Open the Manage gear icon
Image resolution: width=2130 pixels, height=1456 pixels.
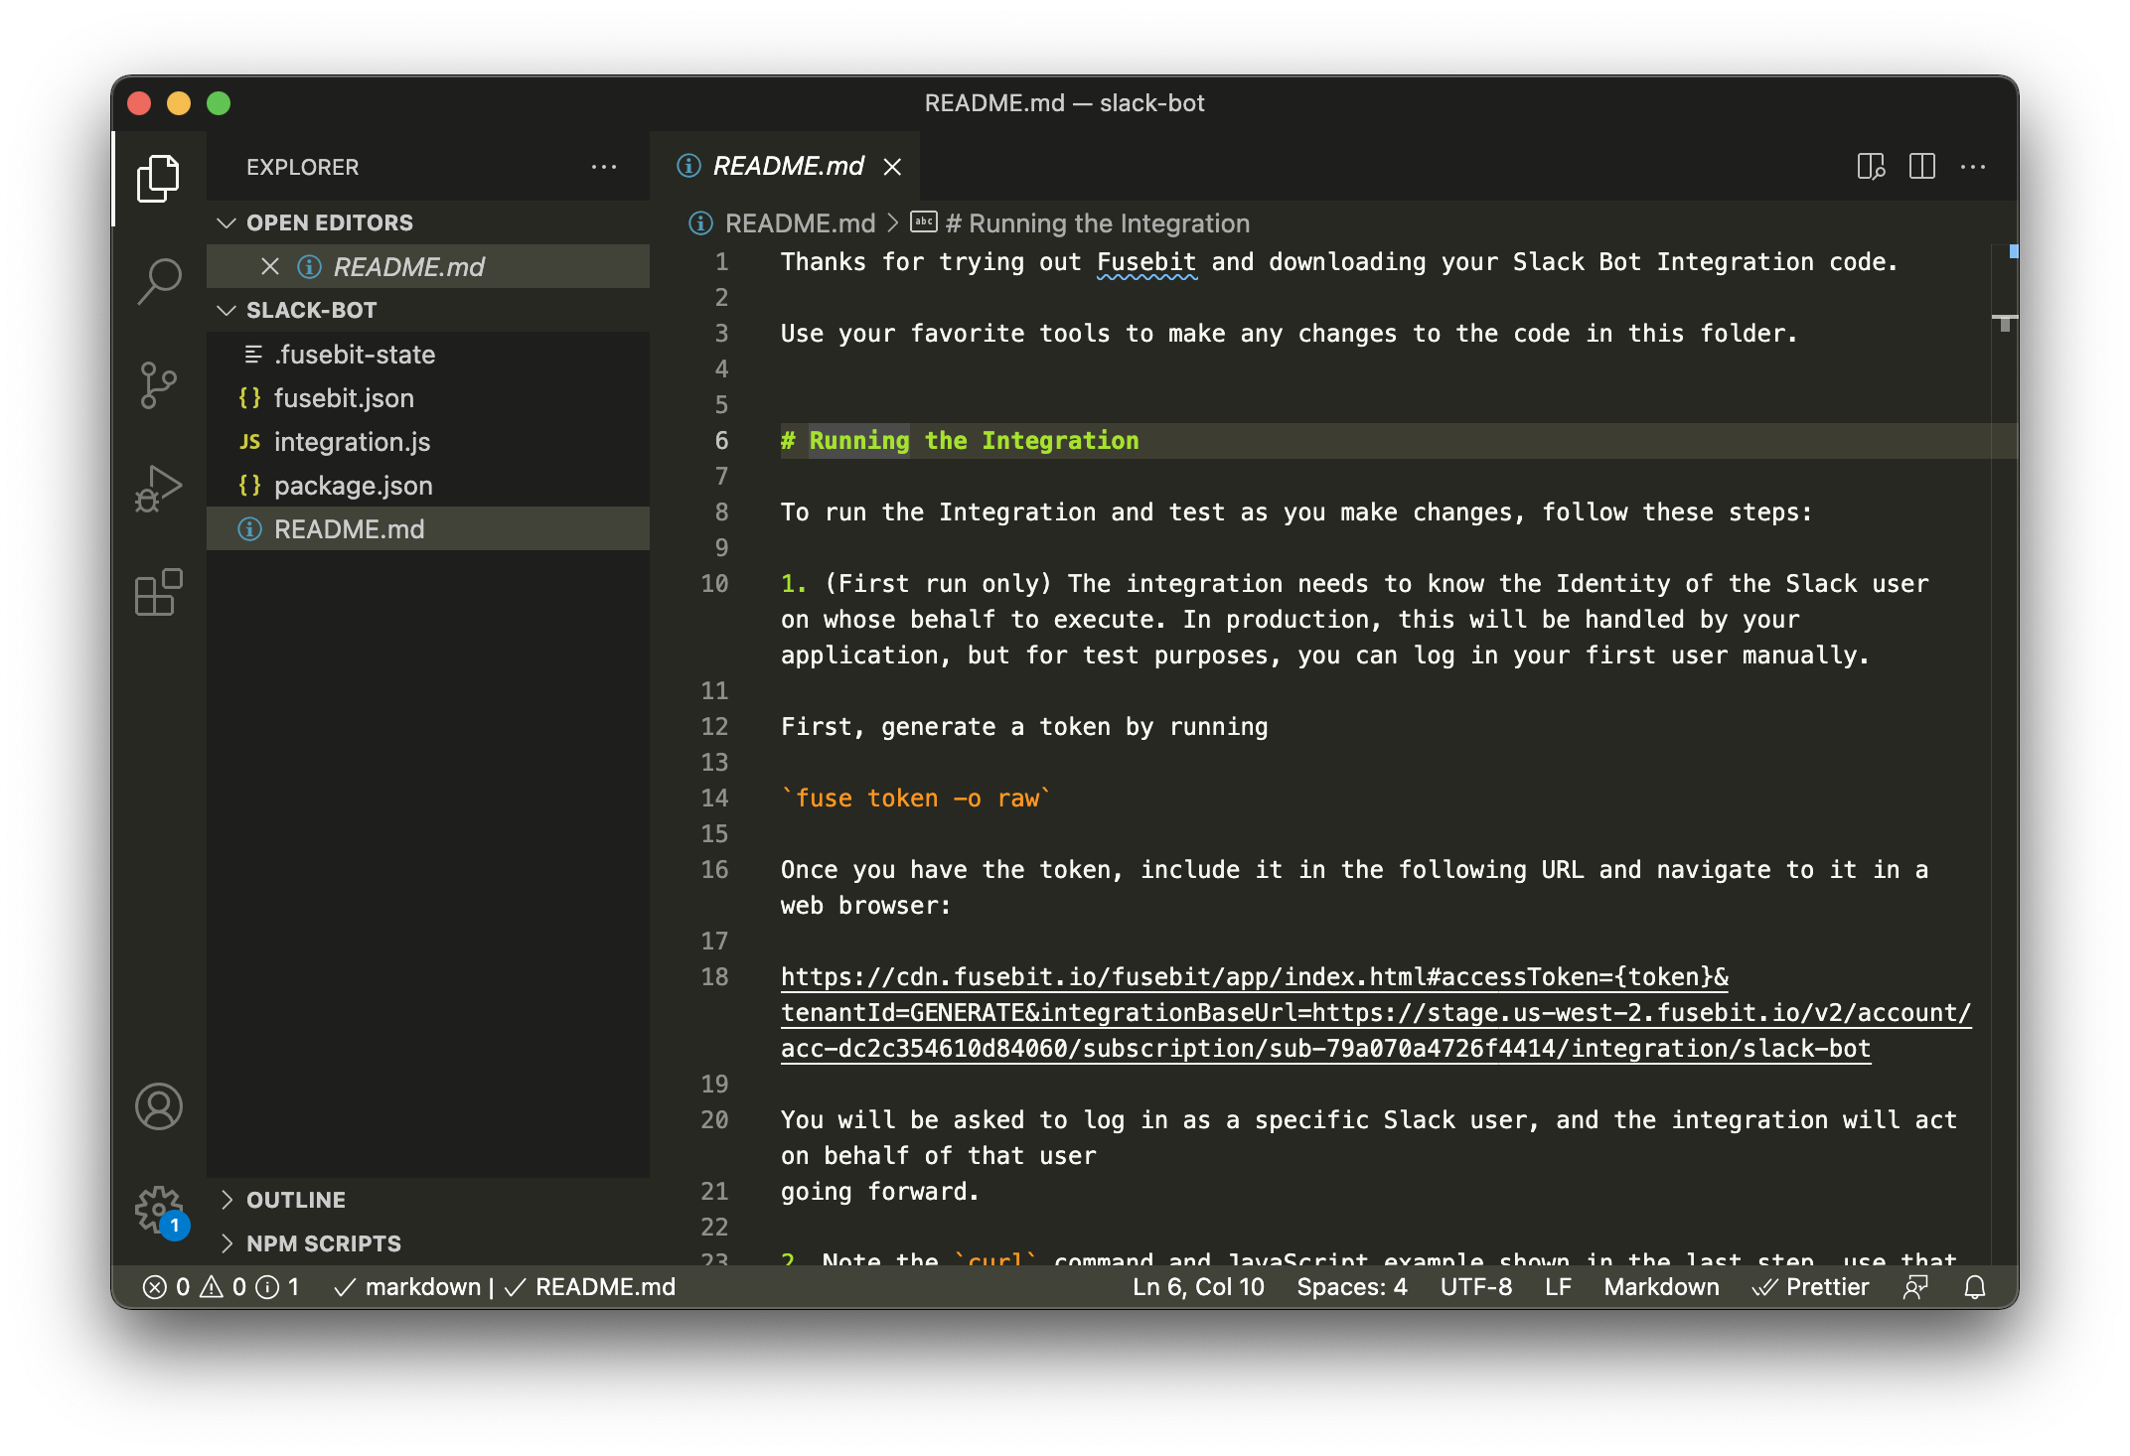[x=158, y=1210]
